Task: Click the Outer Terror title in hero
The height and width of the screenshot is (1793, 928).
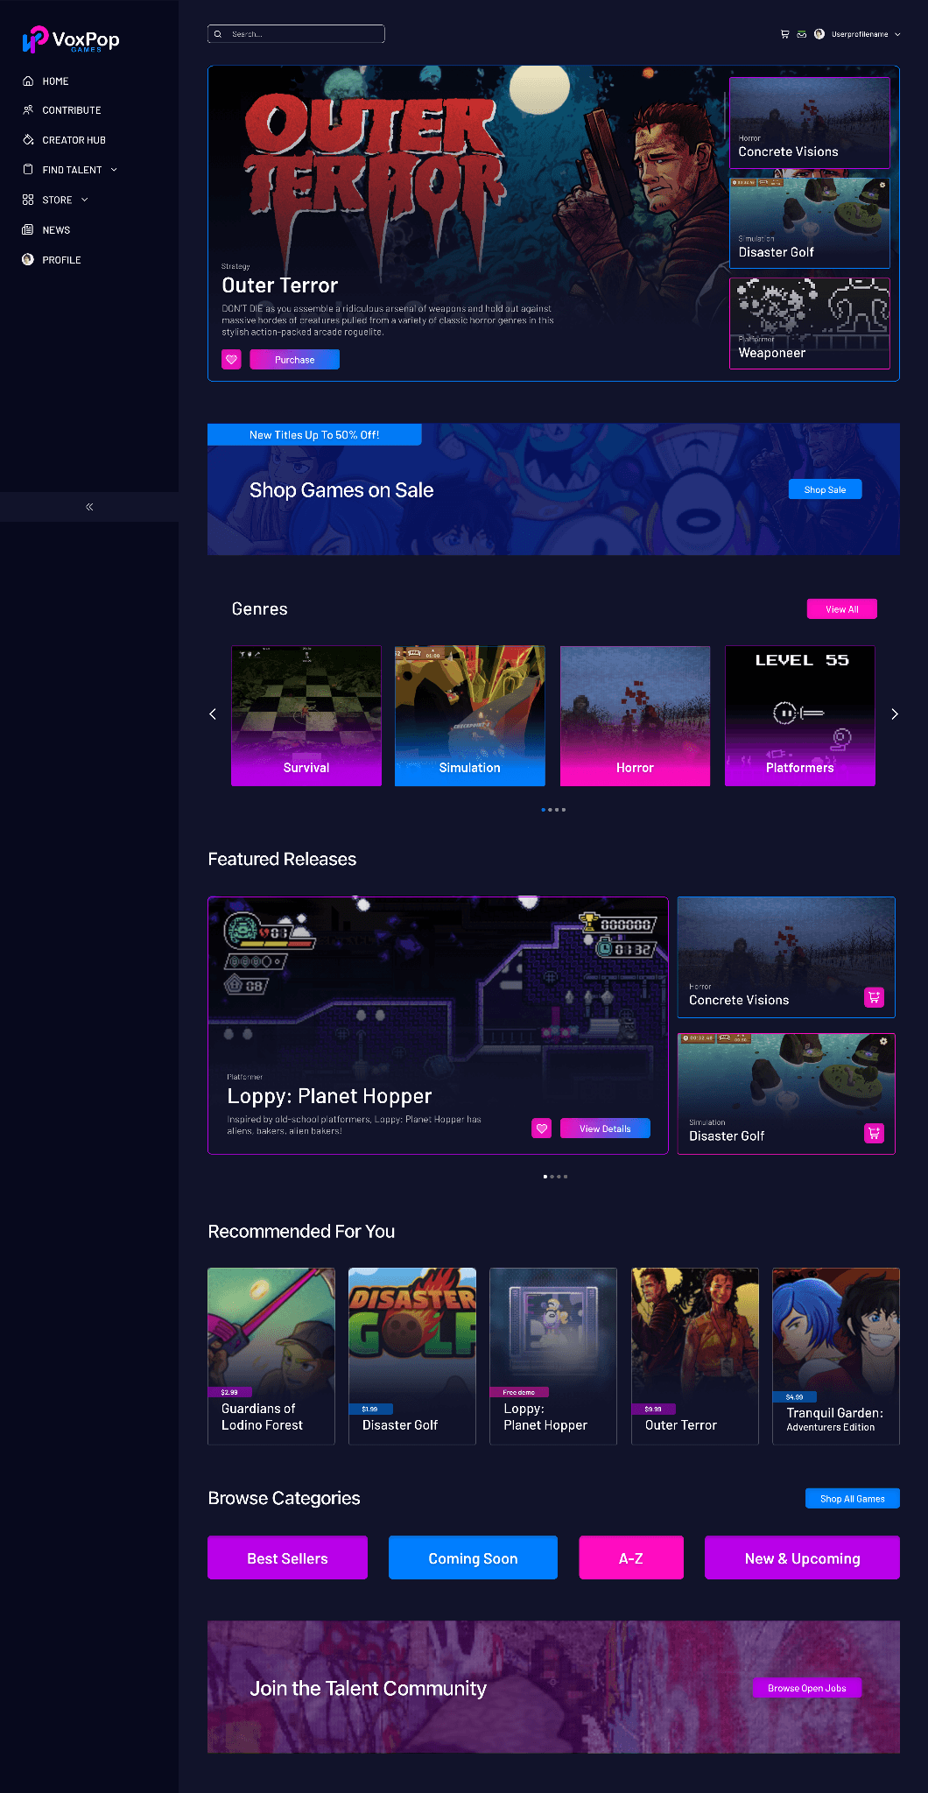Action: (x=280, y=285)
